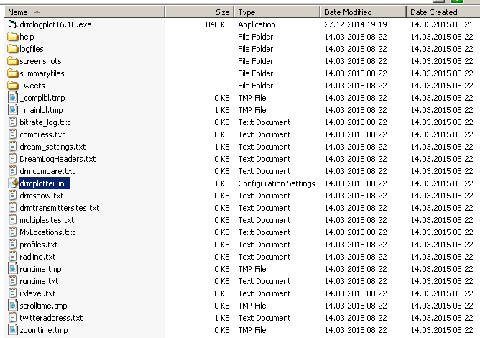This screenshot has height=338, width=480.
Task: Click the Tweets folder icon
Action: (x=12, y=86)
